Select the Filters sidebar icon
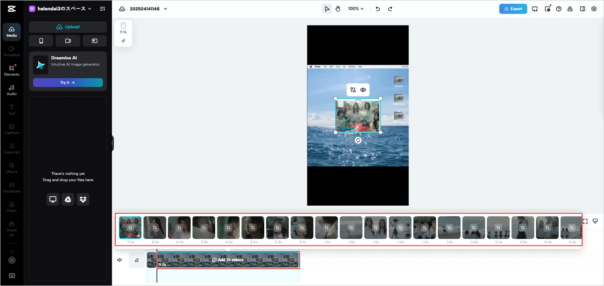Screen dimensions: 604x286 click(12, 207)
